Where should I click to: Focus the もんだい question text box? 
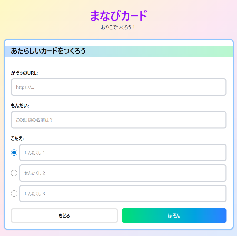pyautogui.click(x=118, y=120)
